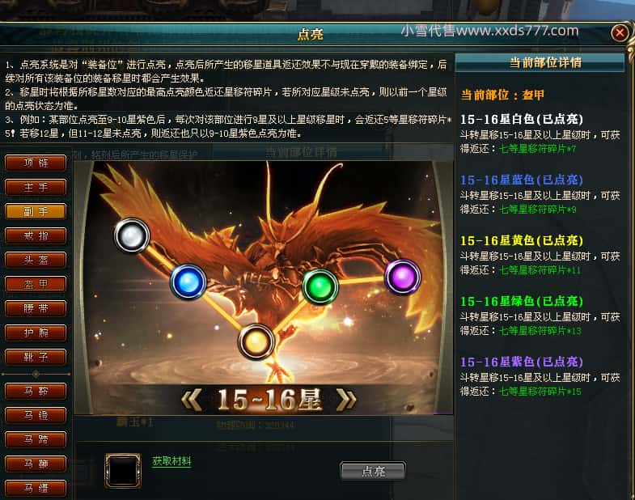Open the 马鞍 mount slot tab
This screenshot has height=500, width=635.
(x=36, y=391)
